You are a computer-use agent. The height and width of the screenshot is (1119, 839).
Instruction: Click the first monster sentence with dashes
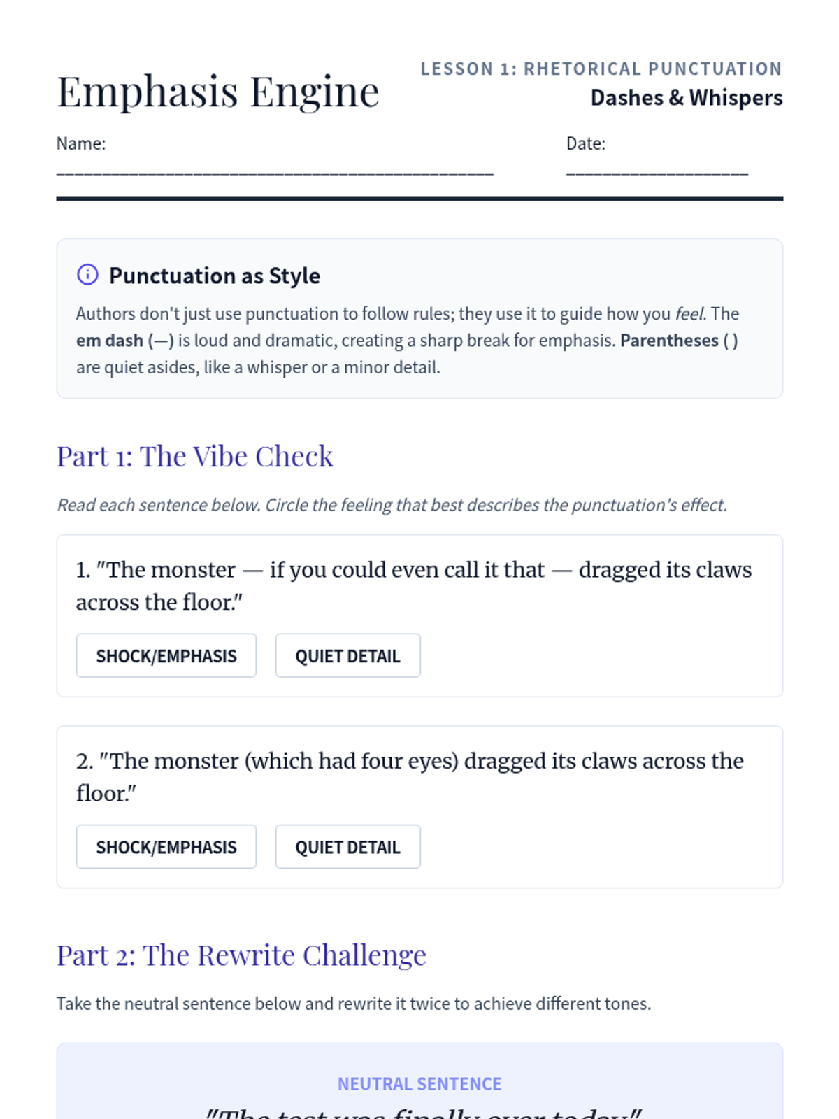pos(413,585)
